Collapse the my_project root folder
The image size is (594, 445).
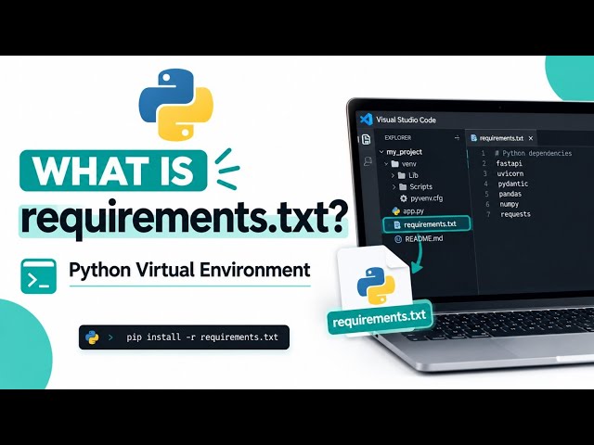point(381,152)
